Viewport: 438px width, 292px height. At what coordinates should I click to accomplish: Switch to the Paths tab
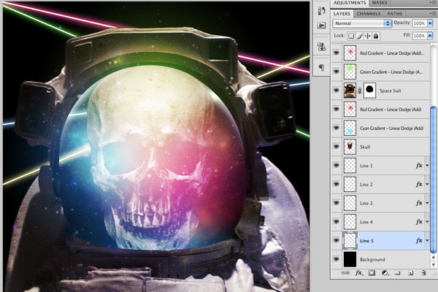click(x=394, y=13)
